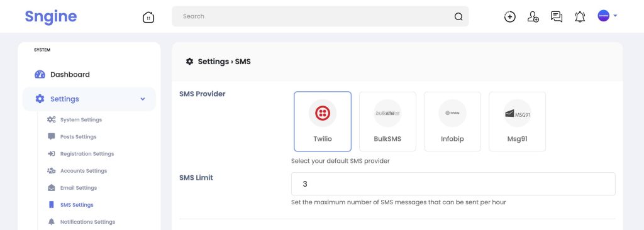
Task: Go to the home feed icon
Action: [x=148, y=17]
